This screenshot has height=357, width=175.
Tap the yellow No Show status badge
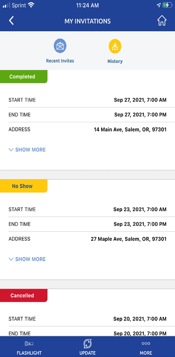[23, 186]
